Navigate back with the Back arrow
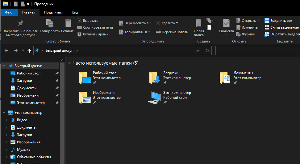 click(x=7, y=51)
